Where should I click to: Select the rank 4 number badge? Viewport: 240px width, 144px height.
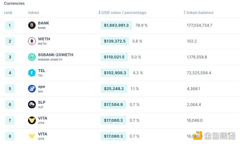10,73
